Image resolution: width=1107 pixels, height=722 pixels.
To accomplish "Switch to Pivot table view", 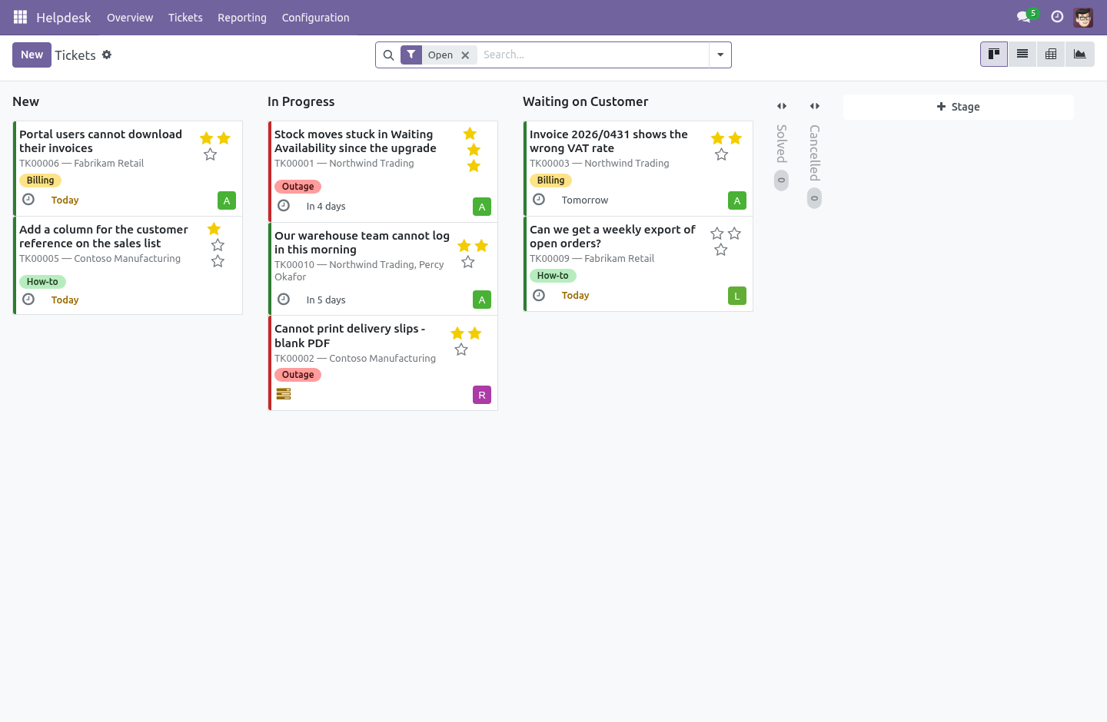I will pyautogui.click(x=1051, y=55).
